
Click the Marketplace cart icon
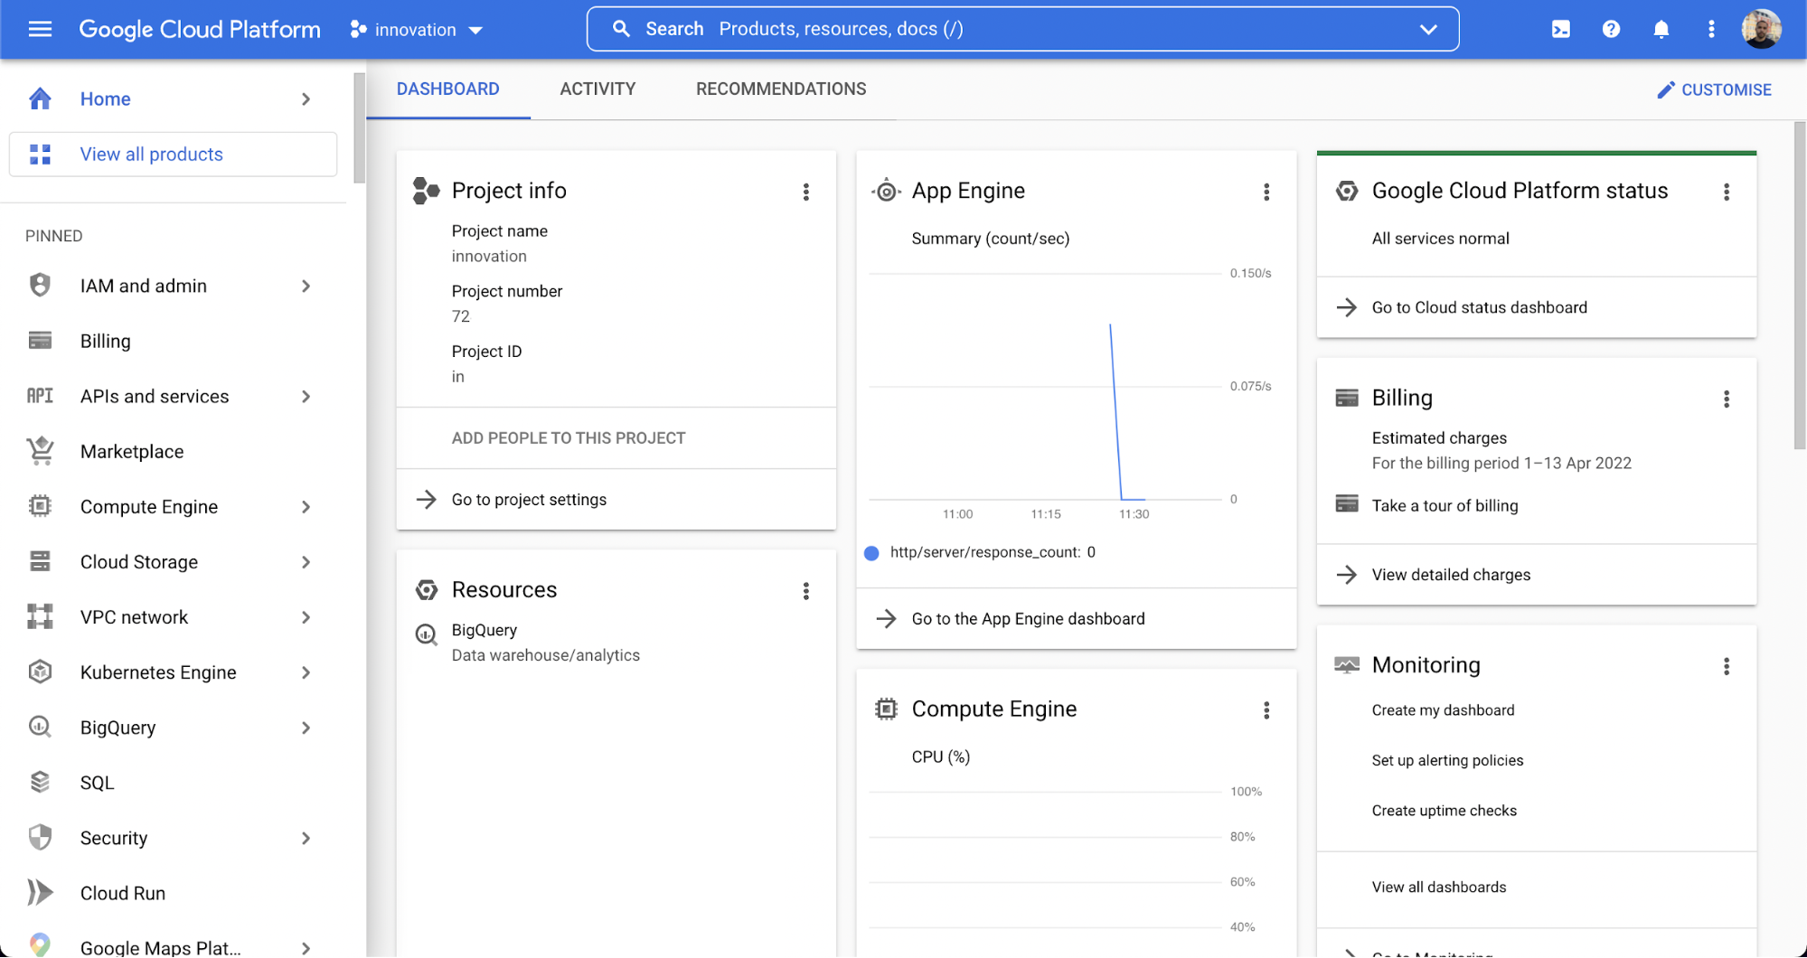click(40, 451)
